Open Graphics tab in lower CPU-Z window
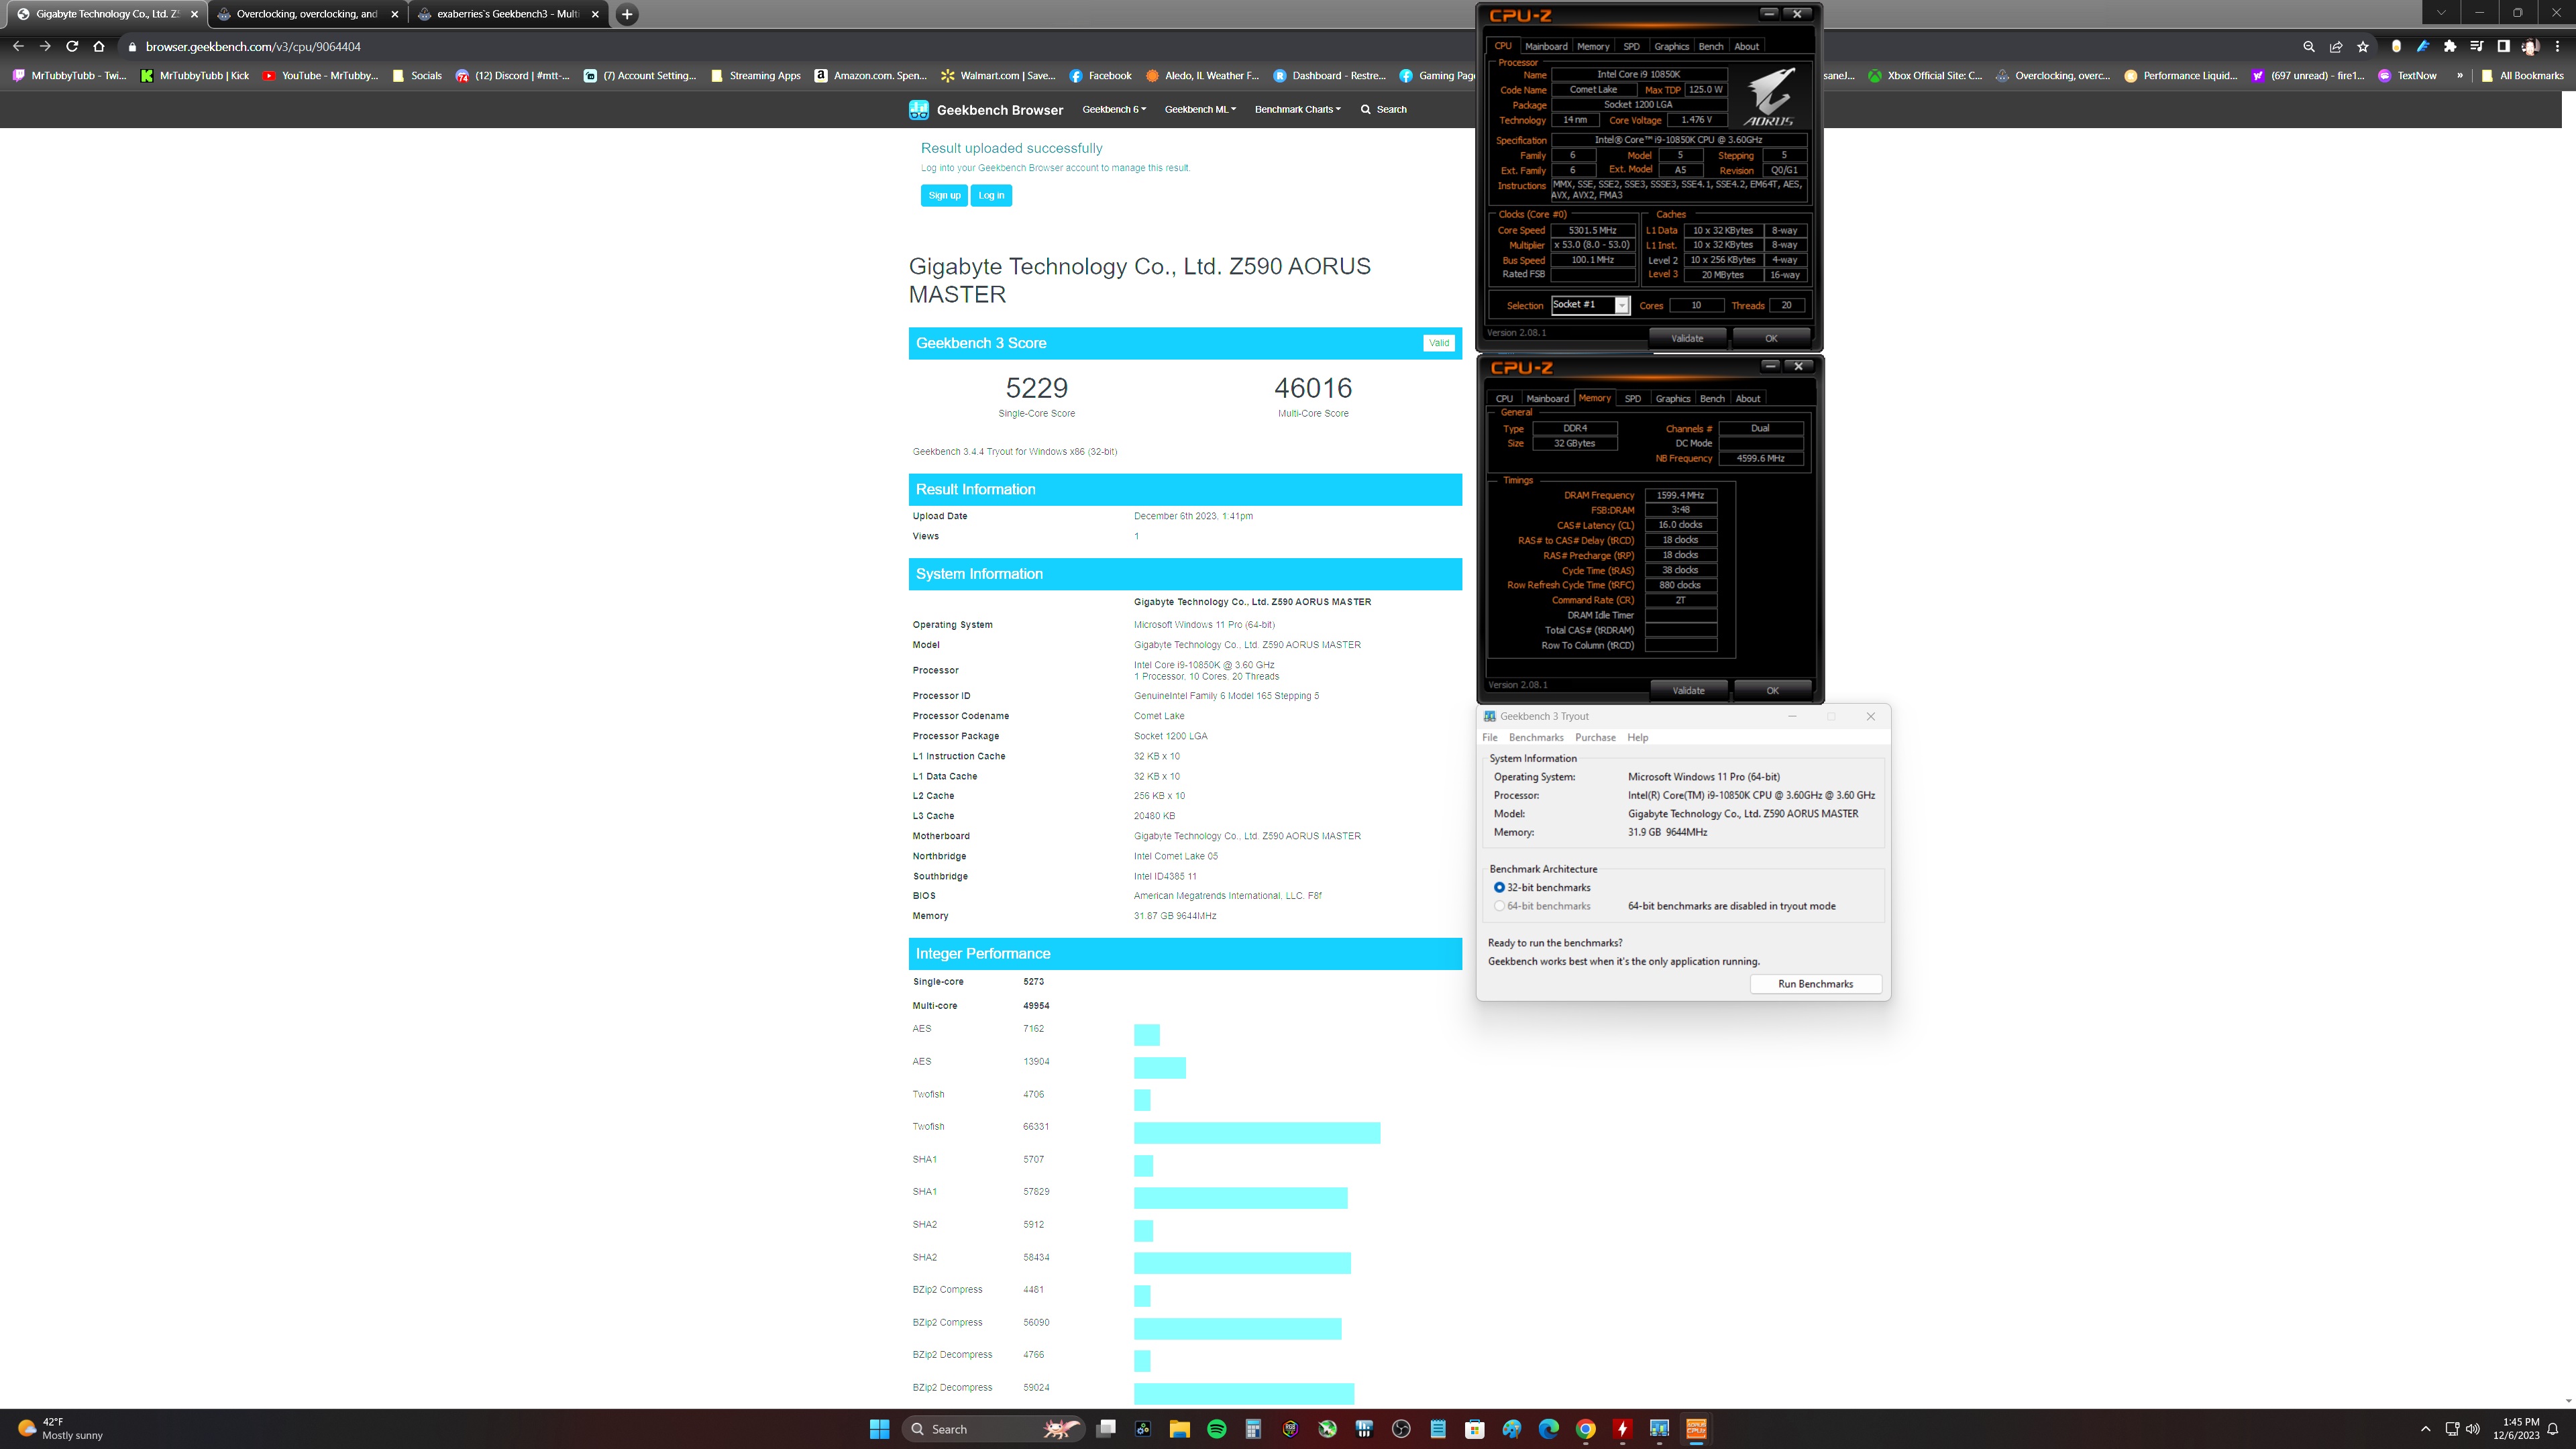The width and height of the screenshot is (2576, 1449). 1673,399
